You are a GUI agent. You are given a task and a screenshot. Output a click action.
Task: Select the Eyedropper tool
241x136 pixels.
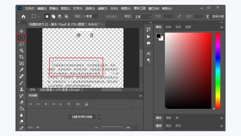pos(21,70)
